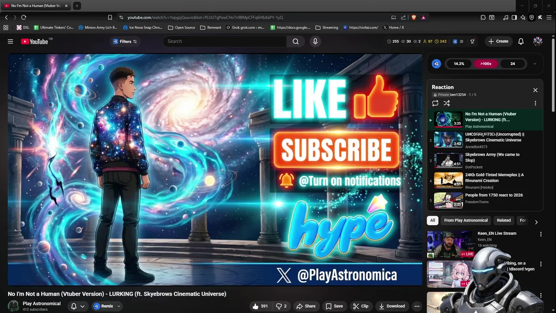This screenshot has height=313, width=556.
Task: Play Skyebrows Army (We came to Slop)
Action: point(485,160)
